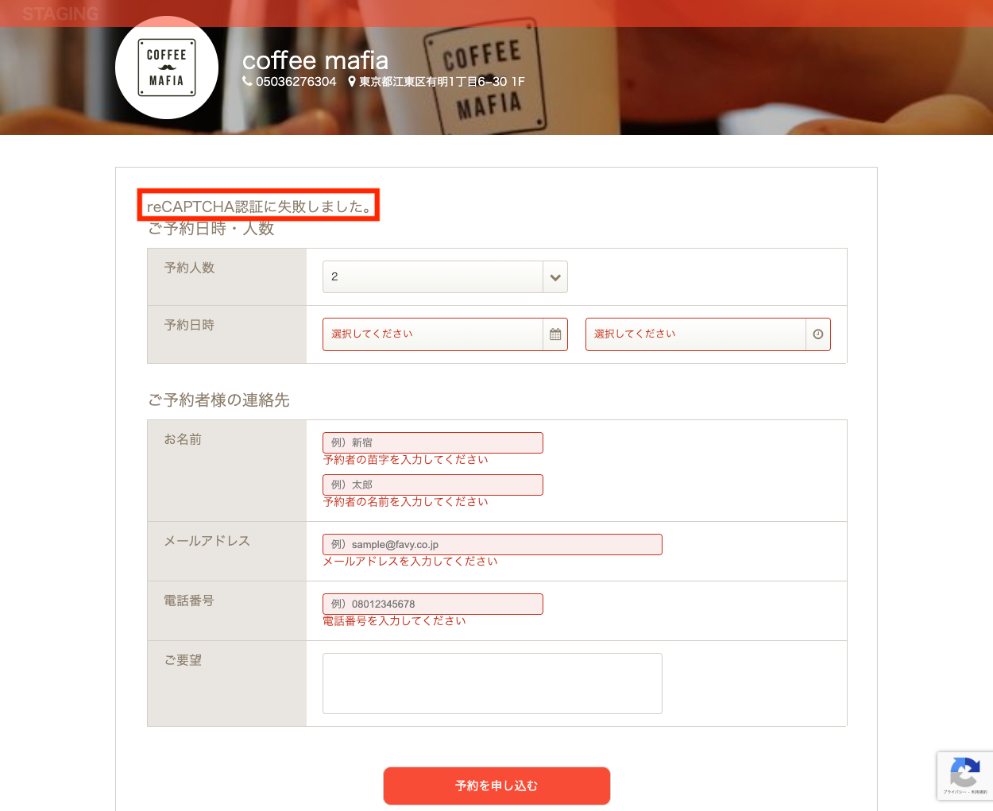Click the shop address text
This screenshot has height=811, width=993.
click(442, 81)
